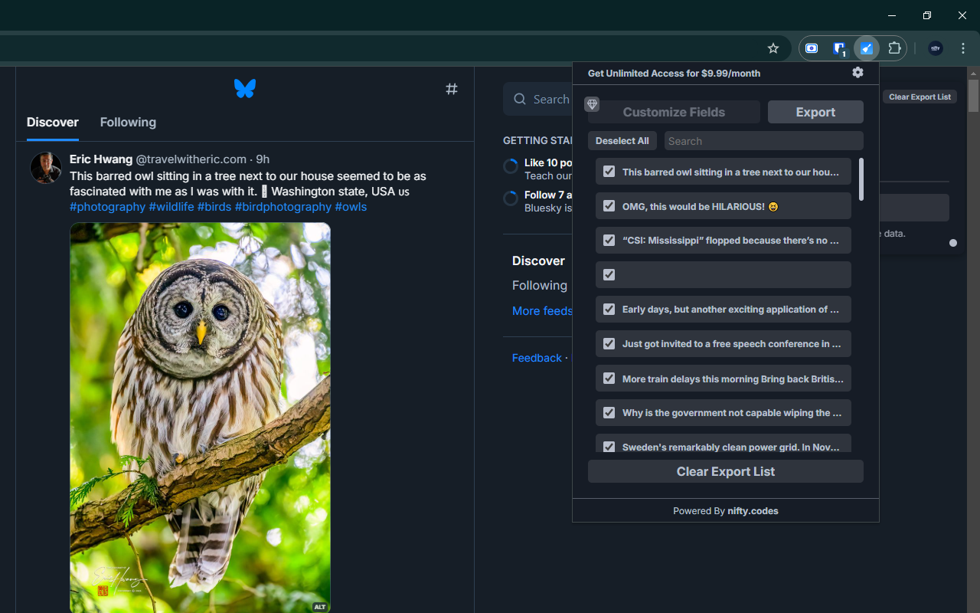980x613 pixels.
Task: Open the #birdphotography hashtag link
Action: [283, 207]
